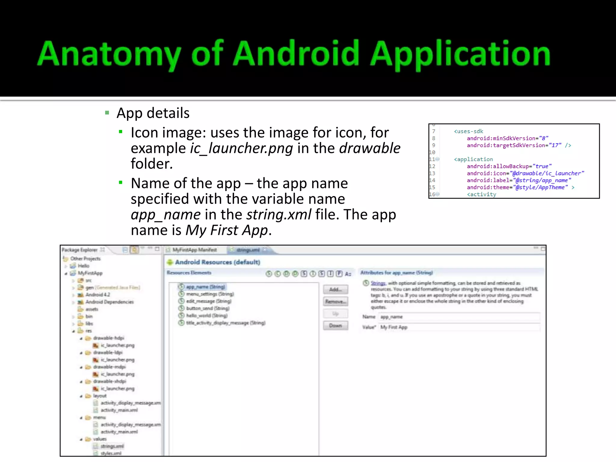Select the drawable-mdpi folder
The height and width of the screenshot is (462, 616).
coord(109,367)
